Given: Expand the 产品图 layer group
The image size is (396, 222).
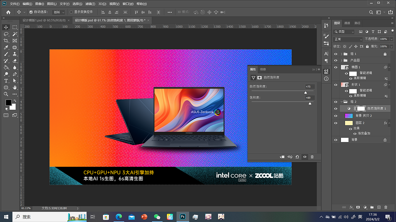Looking at the screenshot, I should (x=342, y=60).
